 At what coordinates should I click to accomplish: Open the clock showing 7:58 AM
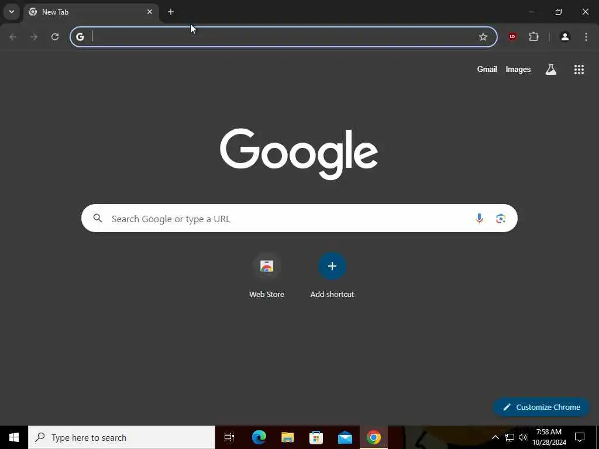[549, 437]
